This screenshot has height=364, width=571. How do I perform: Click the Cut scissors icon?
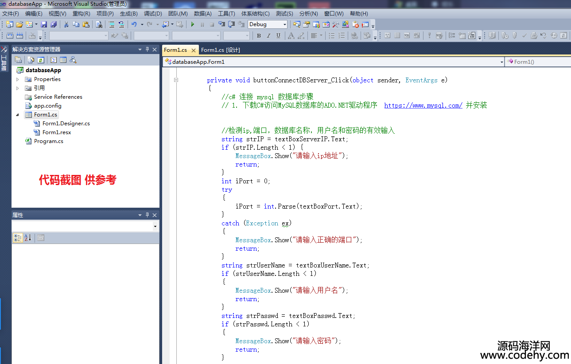pyautogui.click(x=66, y=24)
